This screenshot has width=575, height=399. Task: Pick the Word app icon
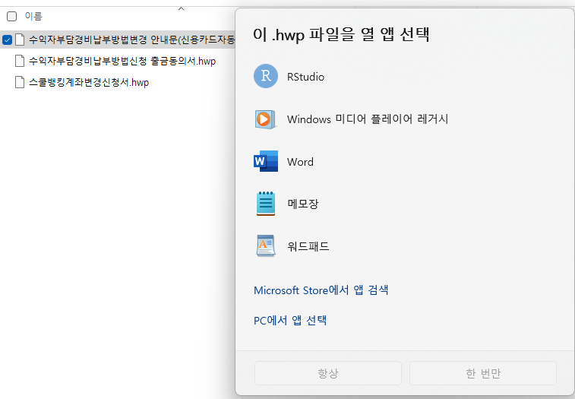(x=266, y=161)
